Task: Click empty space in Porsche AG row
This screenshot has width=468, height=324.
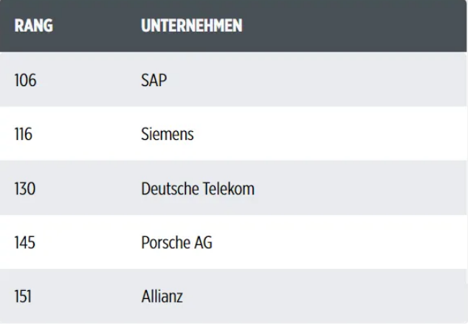Action: point(337,242)
